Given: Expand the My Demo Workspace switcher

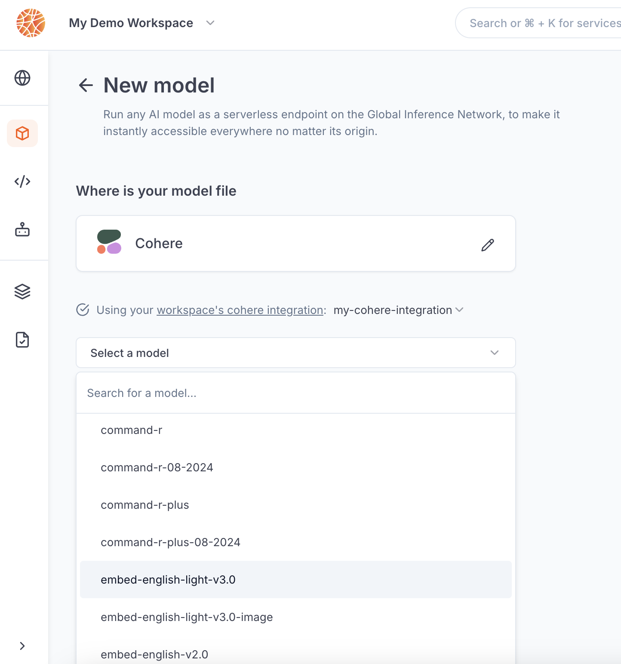Looking at the screenshot, I should (x=210, y=23).
